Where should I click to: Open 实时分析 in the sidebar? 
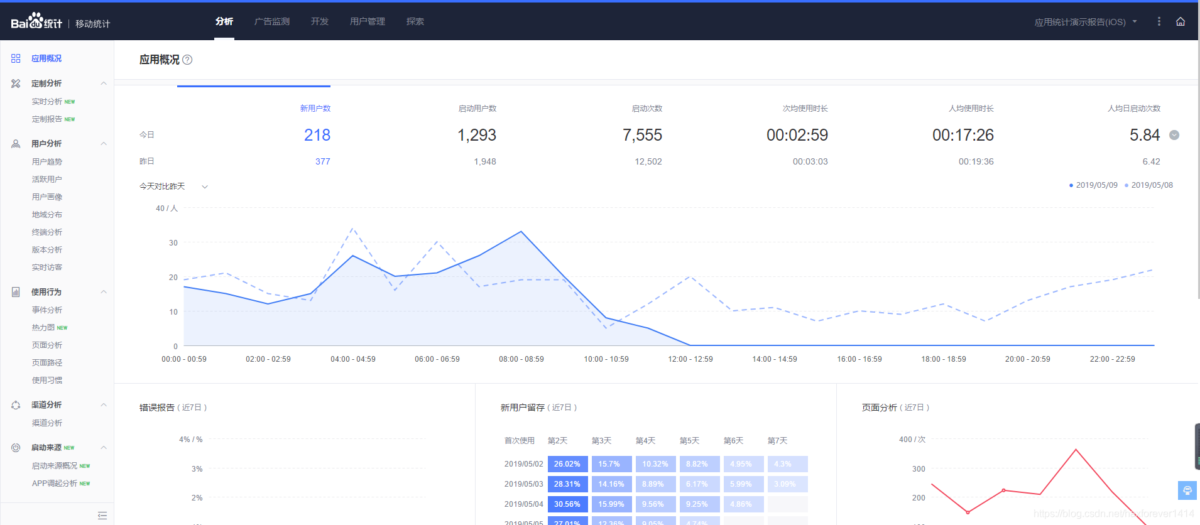[x=47, y=102]
